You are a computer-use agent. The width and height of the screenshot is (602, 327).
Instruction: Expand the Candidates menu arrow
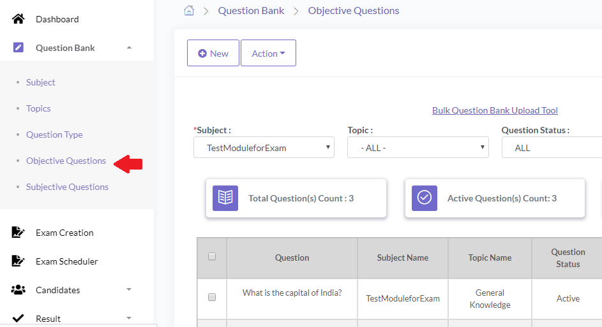[x=129, y=289]
